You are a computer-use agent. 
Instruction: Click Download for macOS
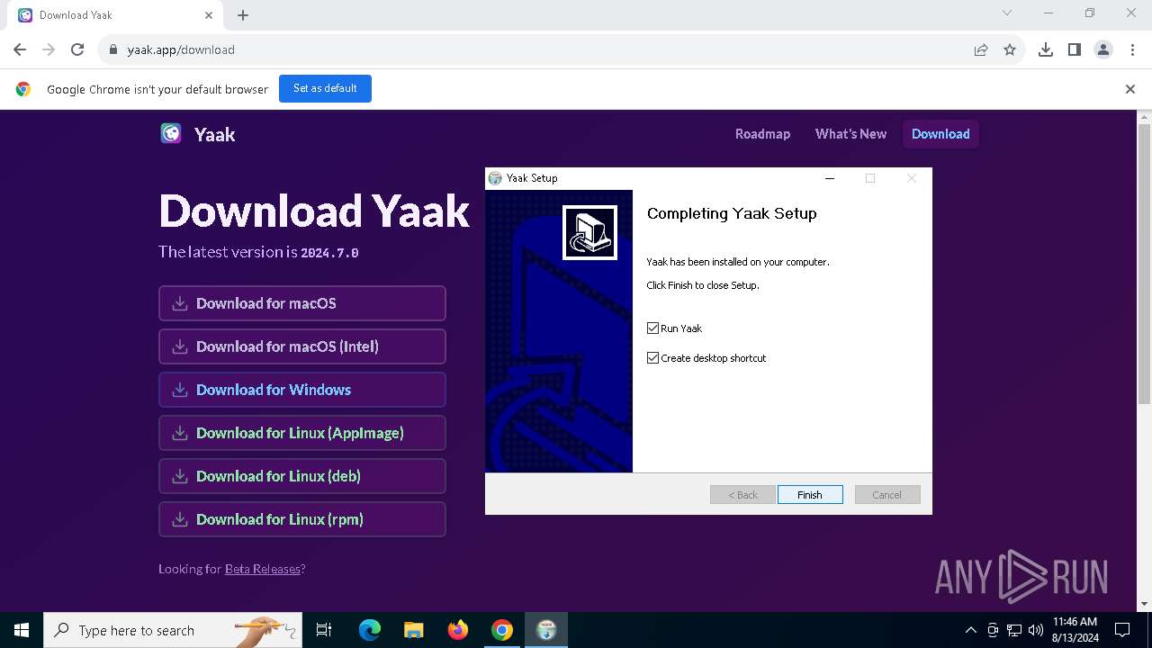[x=302, y=303]
